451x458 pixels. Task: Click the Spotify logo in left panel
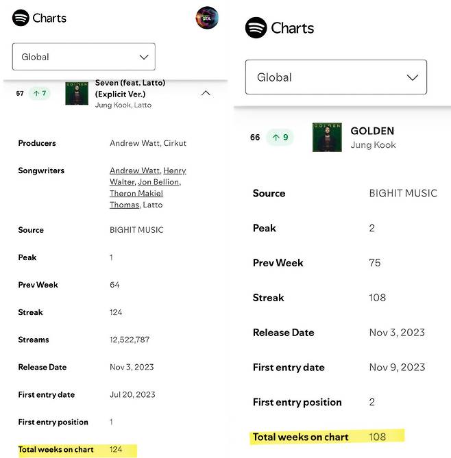(x=21, y=18)
